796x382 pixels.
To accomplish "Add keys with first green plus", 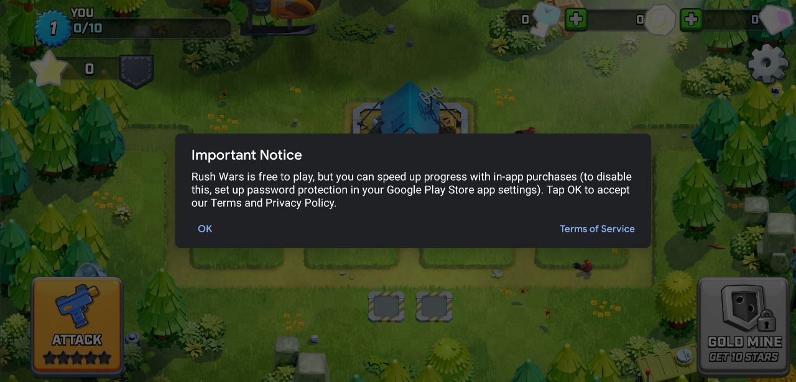I will tap(576, 19).
